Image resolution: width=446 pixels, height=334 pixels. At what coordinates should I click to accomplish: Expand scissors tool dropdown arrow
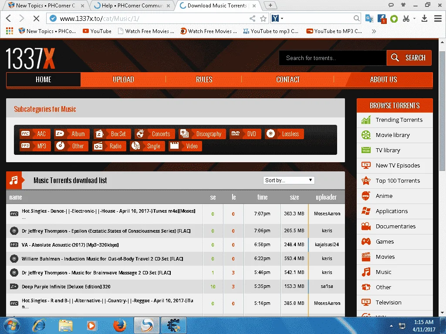point(415,18)
